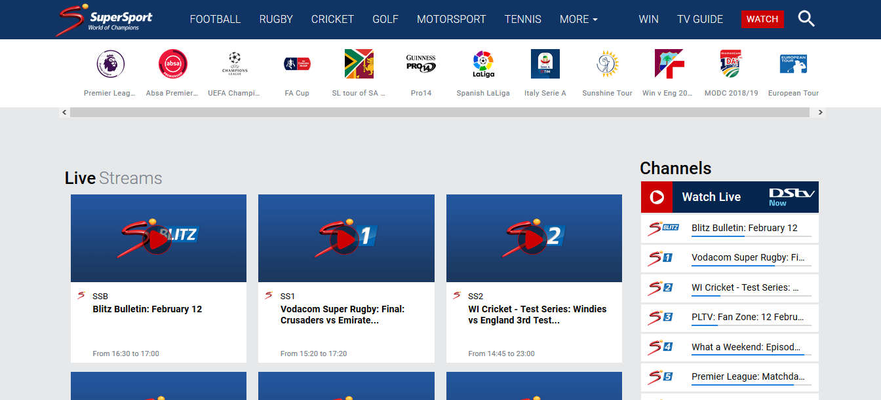Open the UEFA Champions League logo
This screenshot has width=881, height=400.
tap(235, 64)
